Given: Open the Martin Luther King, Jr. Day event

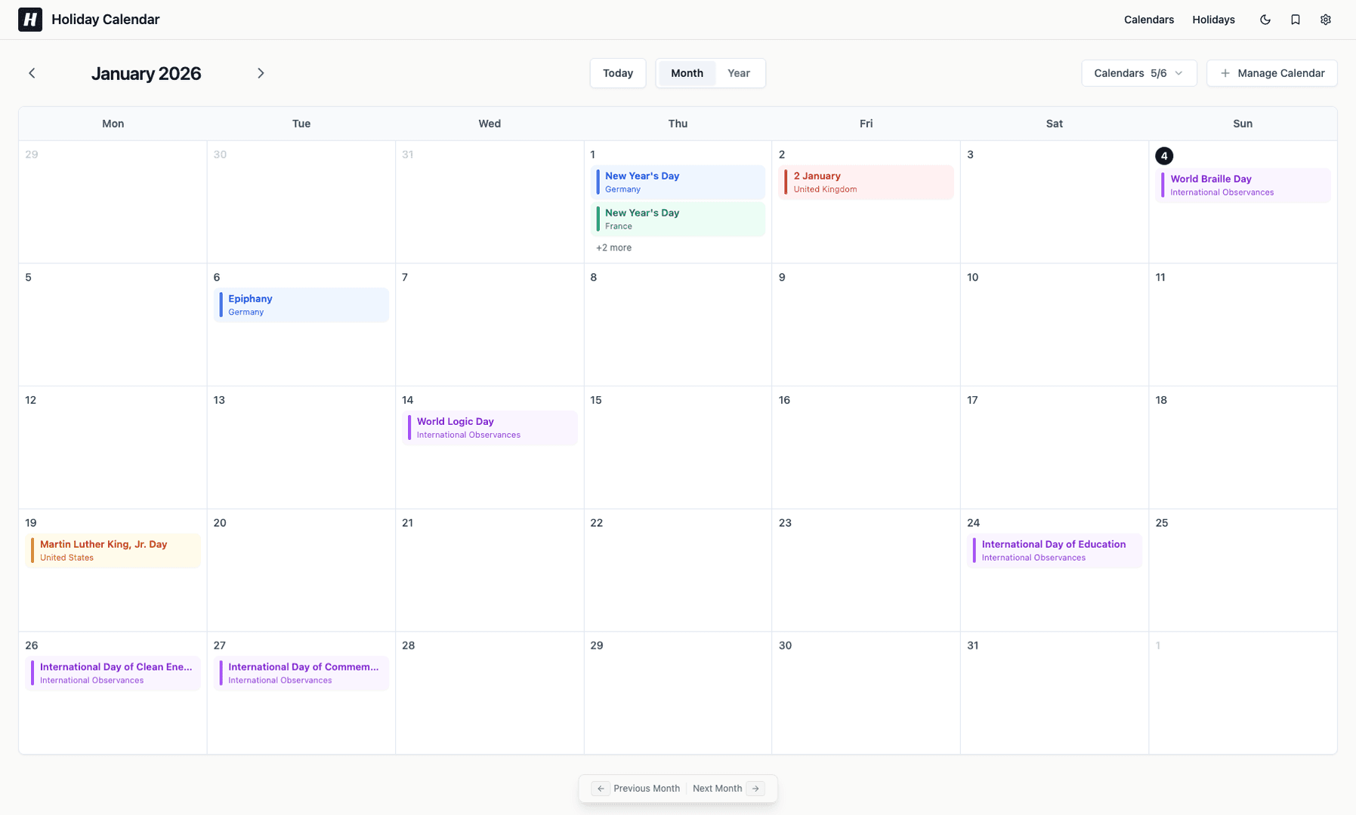Looking at the screenshot, I should 112,549.
